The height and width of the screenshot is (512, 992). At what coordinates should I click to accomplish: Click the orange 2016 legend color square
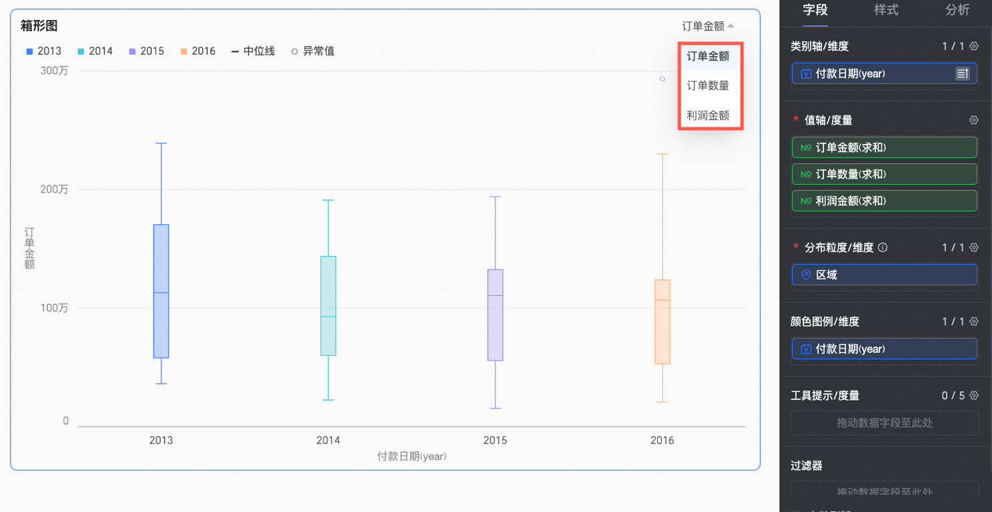tap(183, 51)
